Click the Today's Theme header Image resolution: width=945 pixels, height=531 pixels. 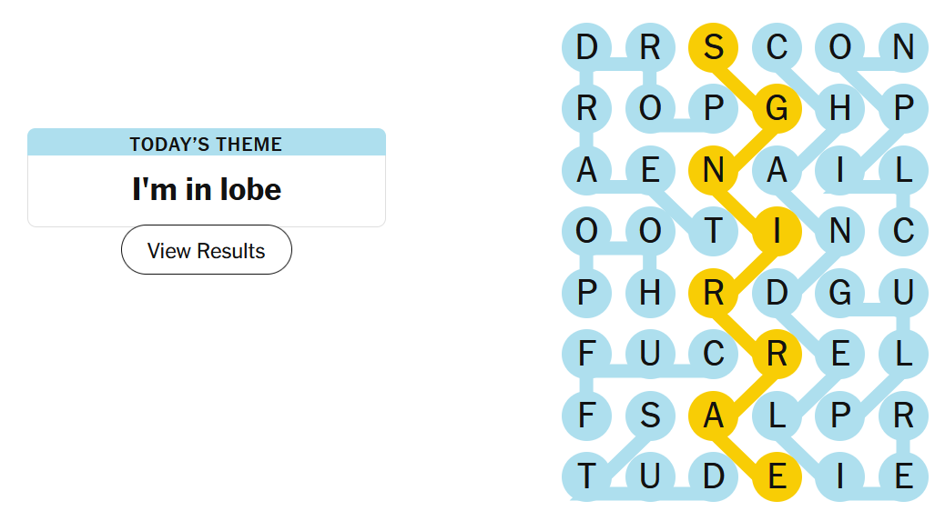pyautogui.click(x=207, y=144)
